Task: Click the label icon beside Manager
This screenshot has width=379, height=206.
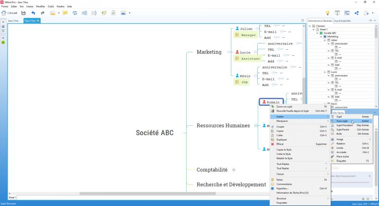Action: point(237,35)
